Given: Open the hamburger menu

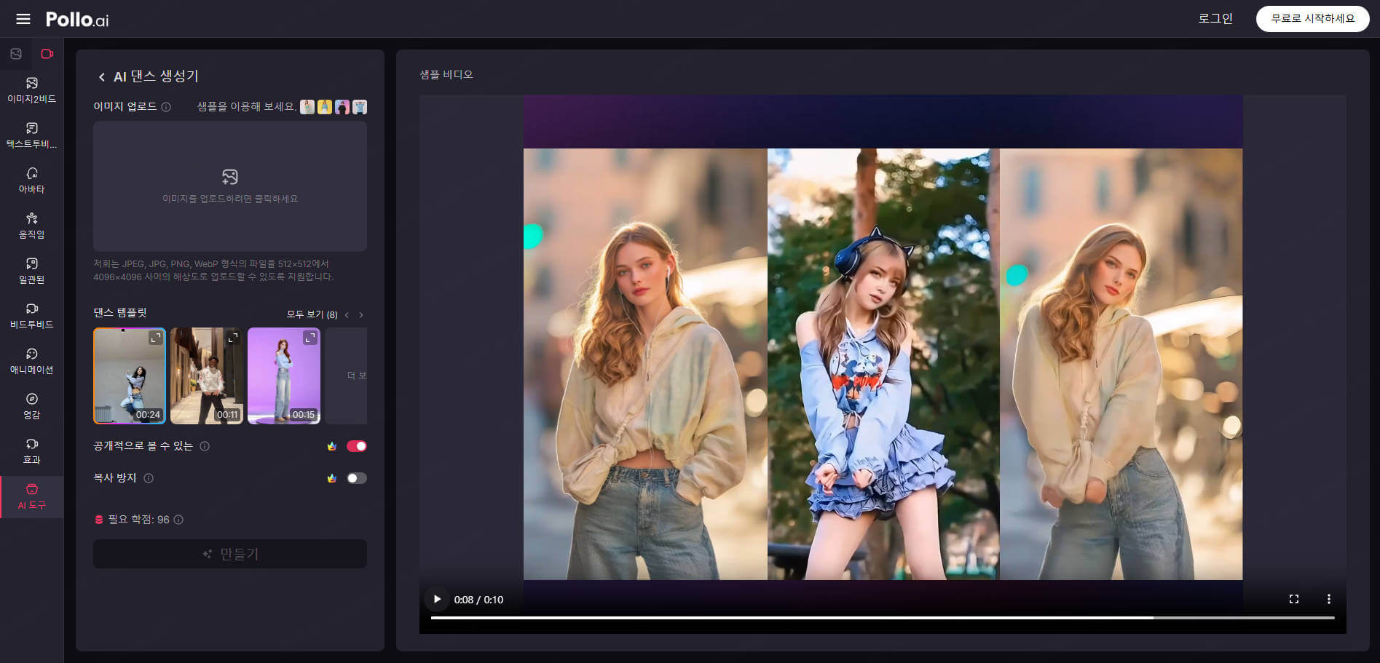Looking at the screenshot, I should pyautogui.click(x=23, y=19).
